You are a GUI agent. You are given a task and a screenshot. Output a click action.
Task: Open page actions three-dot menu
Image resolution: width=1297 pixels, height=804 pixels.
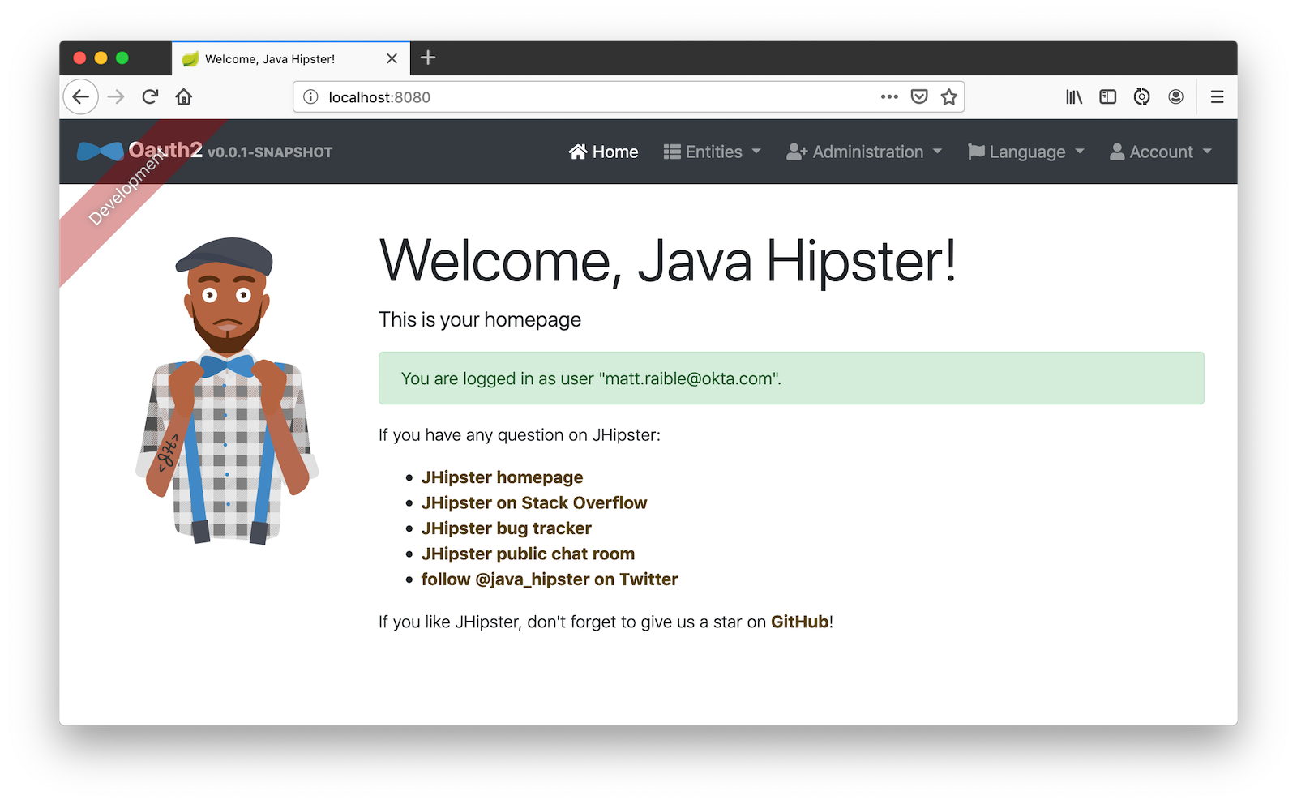[889, 97]
